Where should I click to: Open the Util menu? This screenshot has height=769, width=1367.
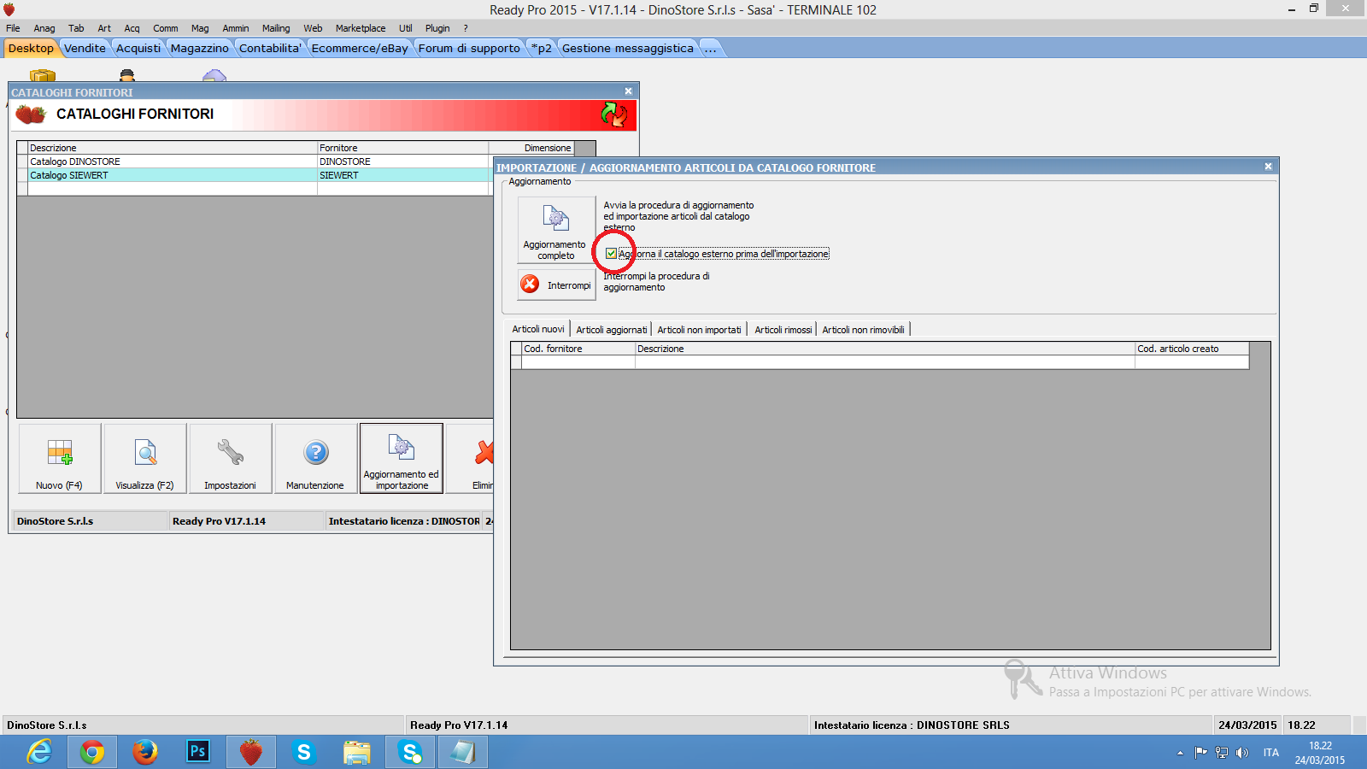(x=406, y=28)
